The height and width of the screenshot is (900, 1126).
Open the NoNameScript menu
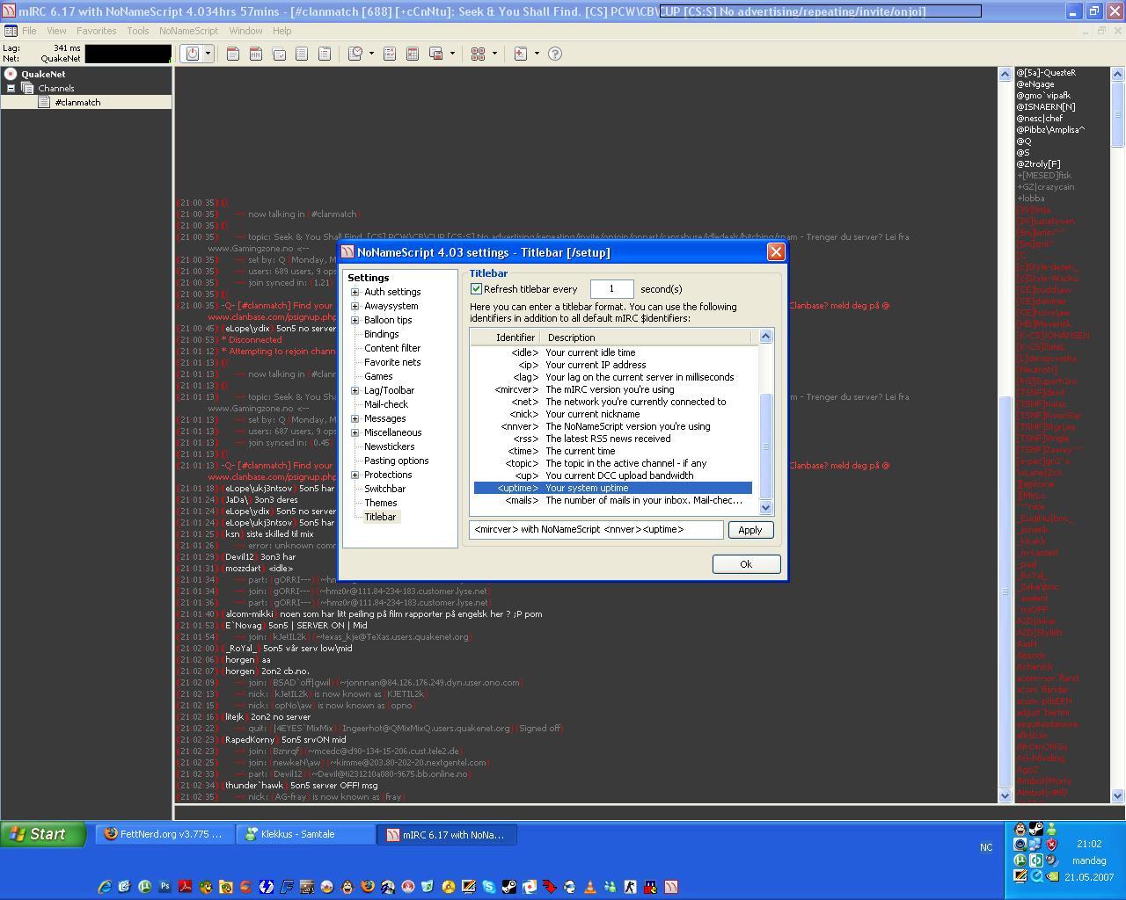tap(188, 31)
